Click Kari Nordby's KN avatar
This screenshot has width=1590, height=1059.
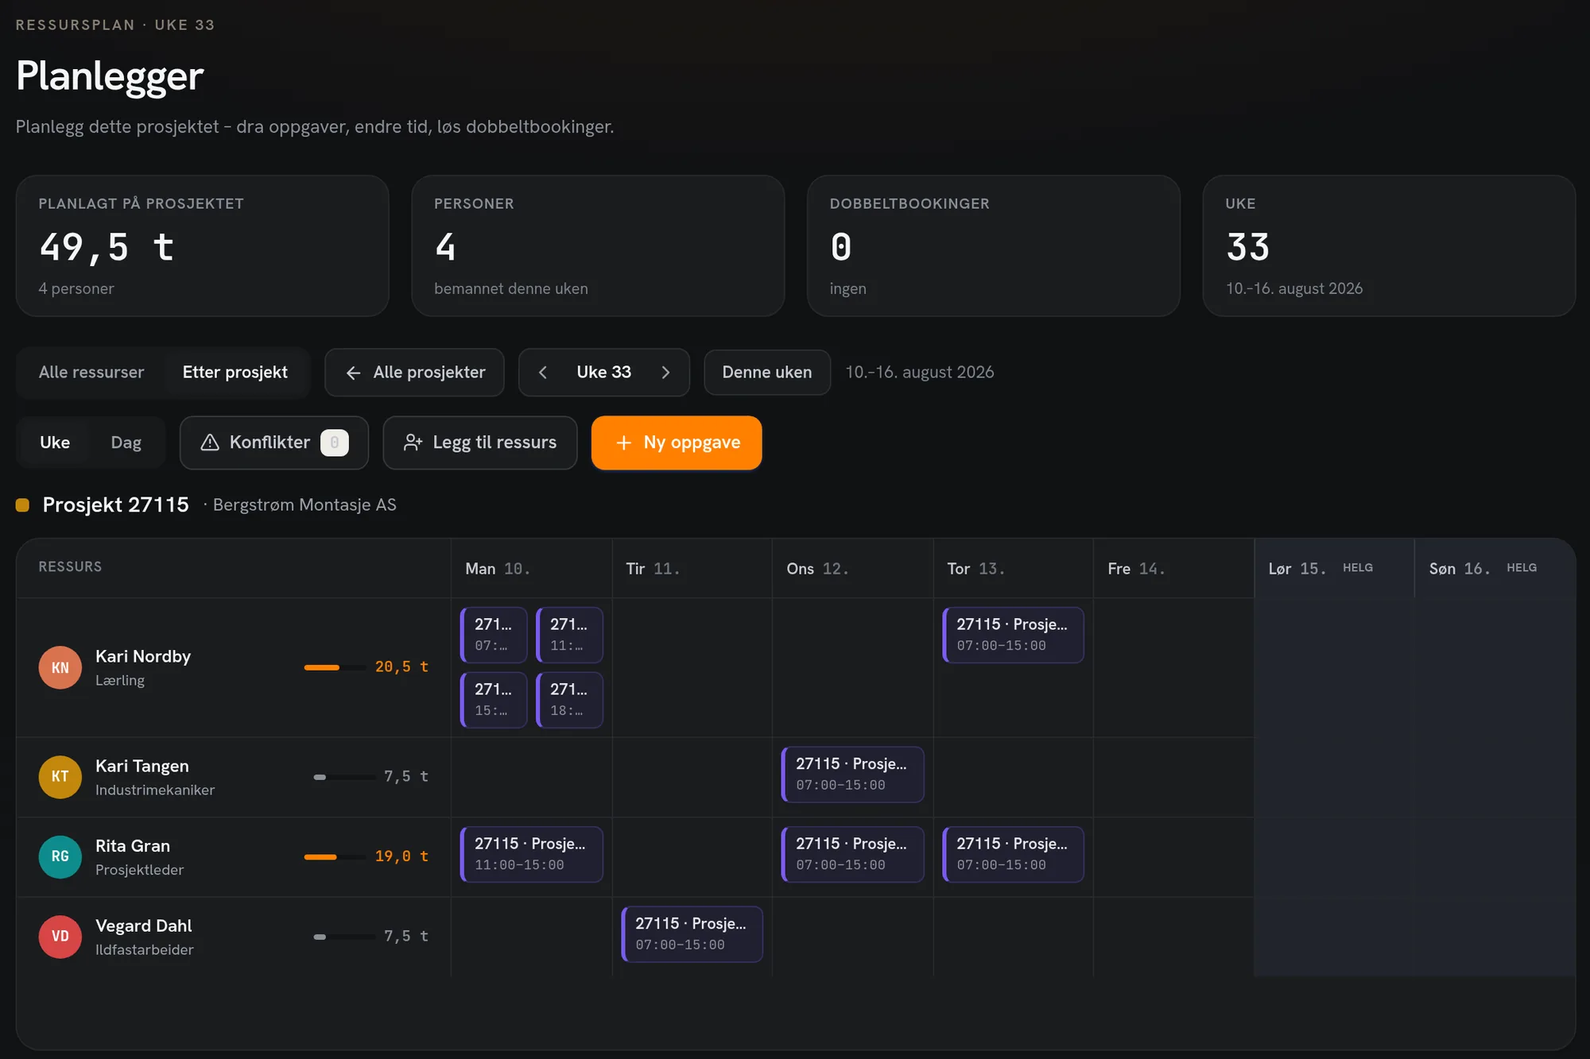point(60,667)
